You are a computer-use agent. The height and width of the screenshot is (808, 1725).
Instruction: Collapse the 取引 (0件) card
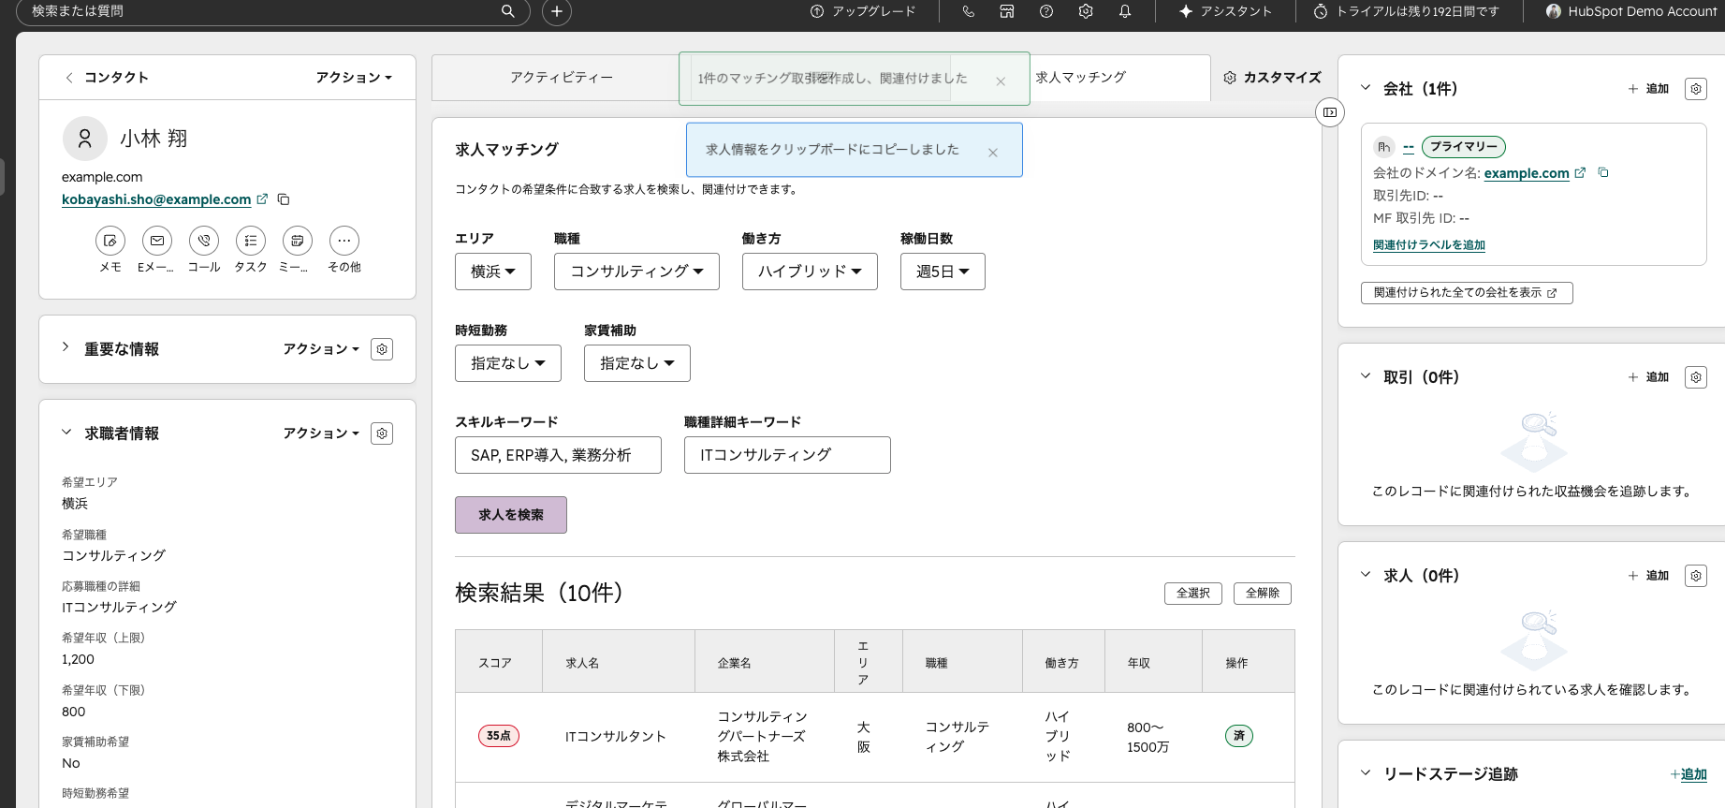click(1366, 375)
